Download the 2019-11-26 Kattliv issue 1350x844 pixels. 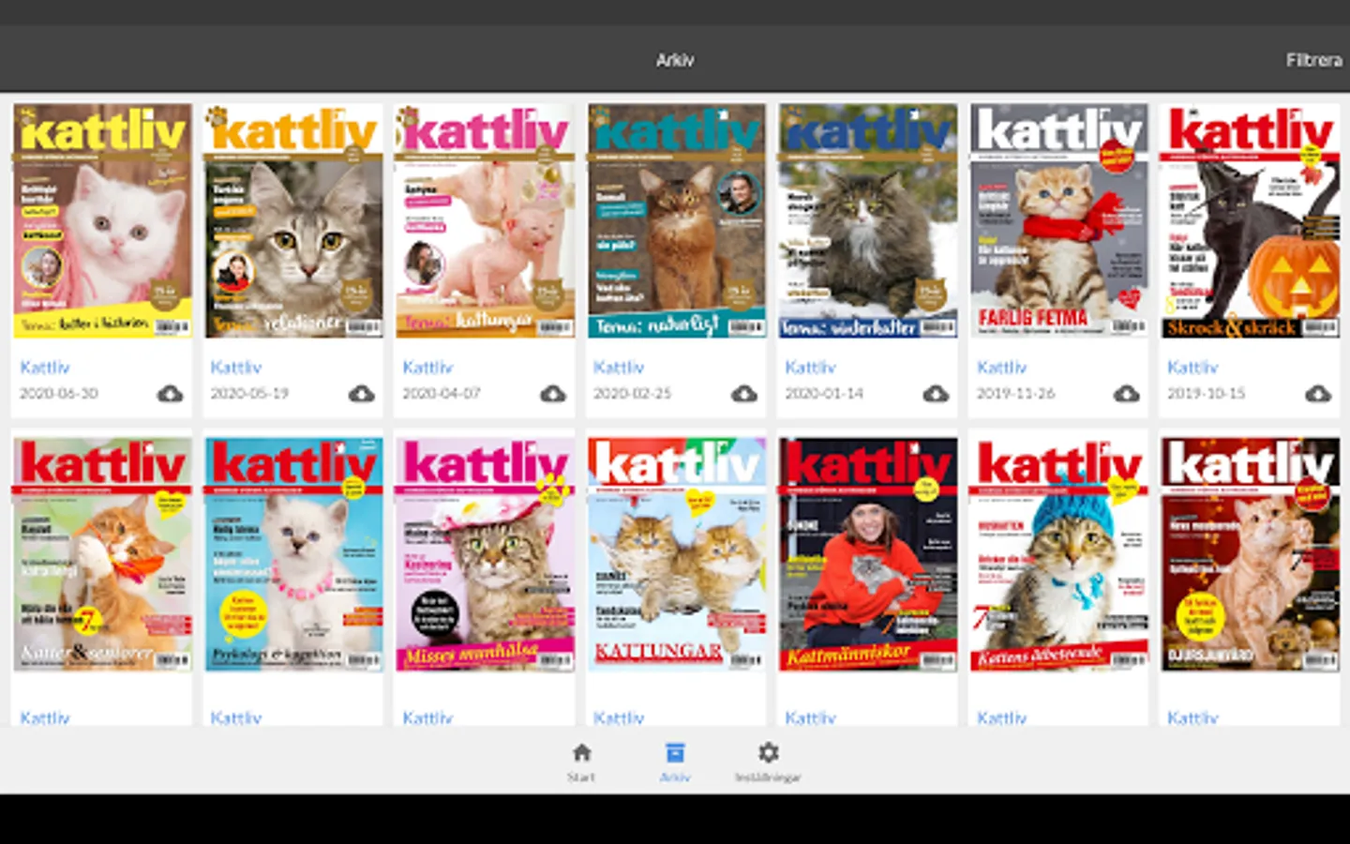coord(1127,394)
